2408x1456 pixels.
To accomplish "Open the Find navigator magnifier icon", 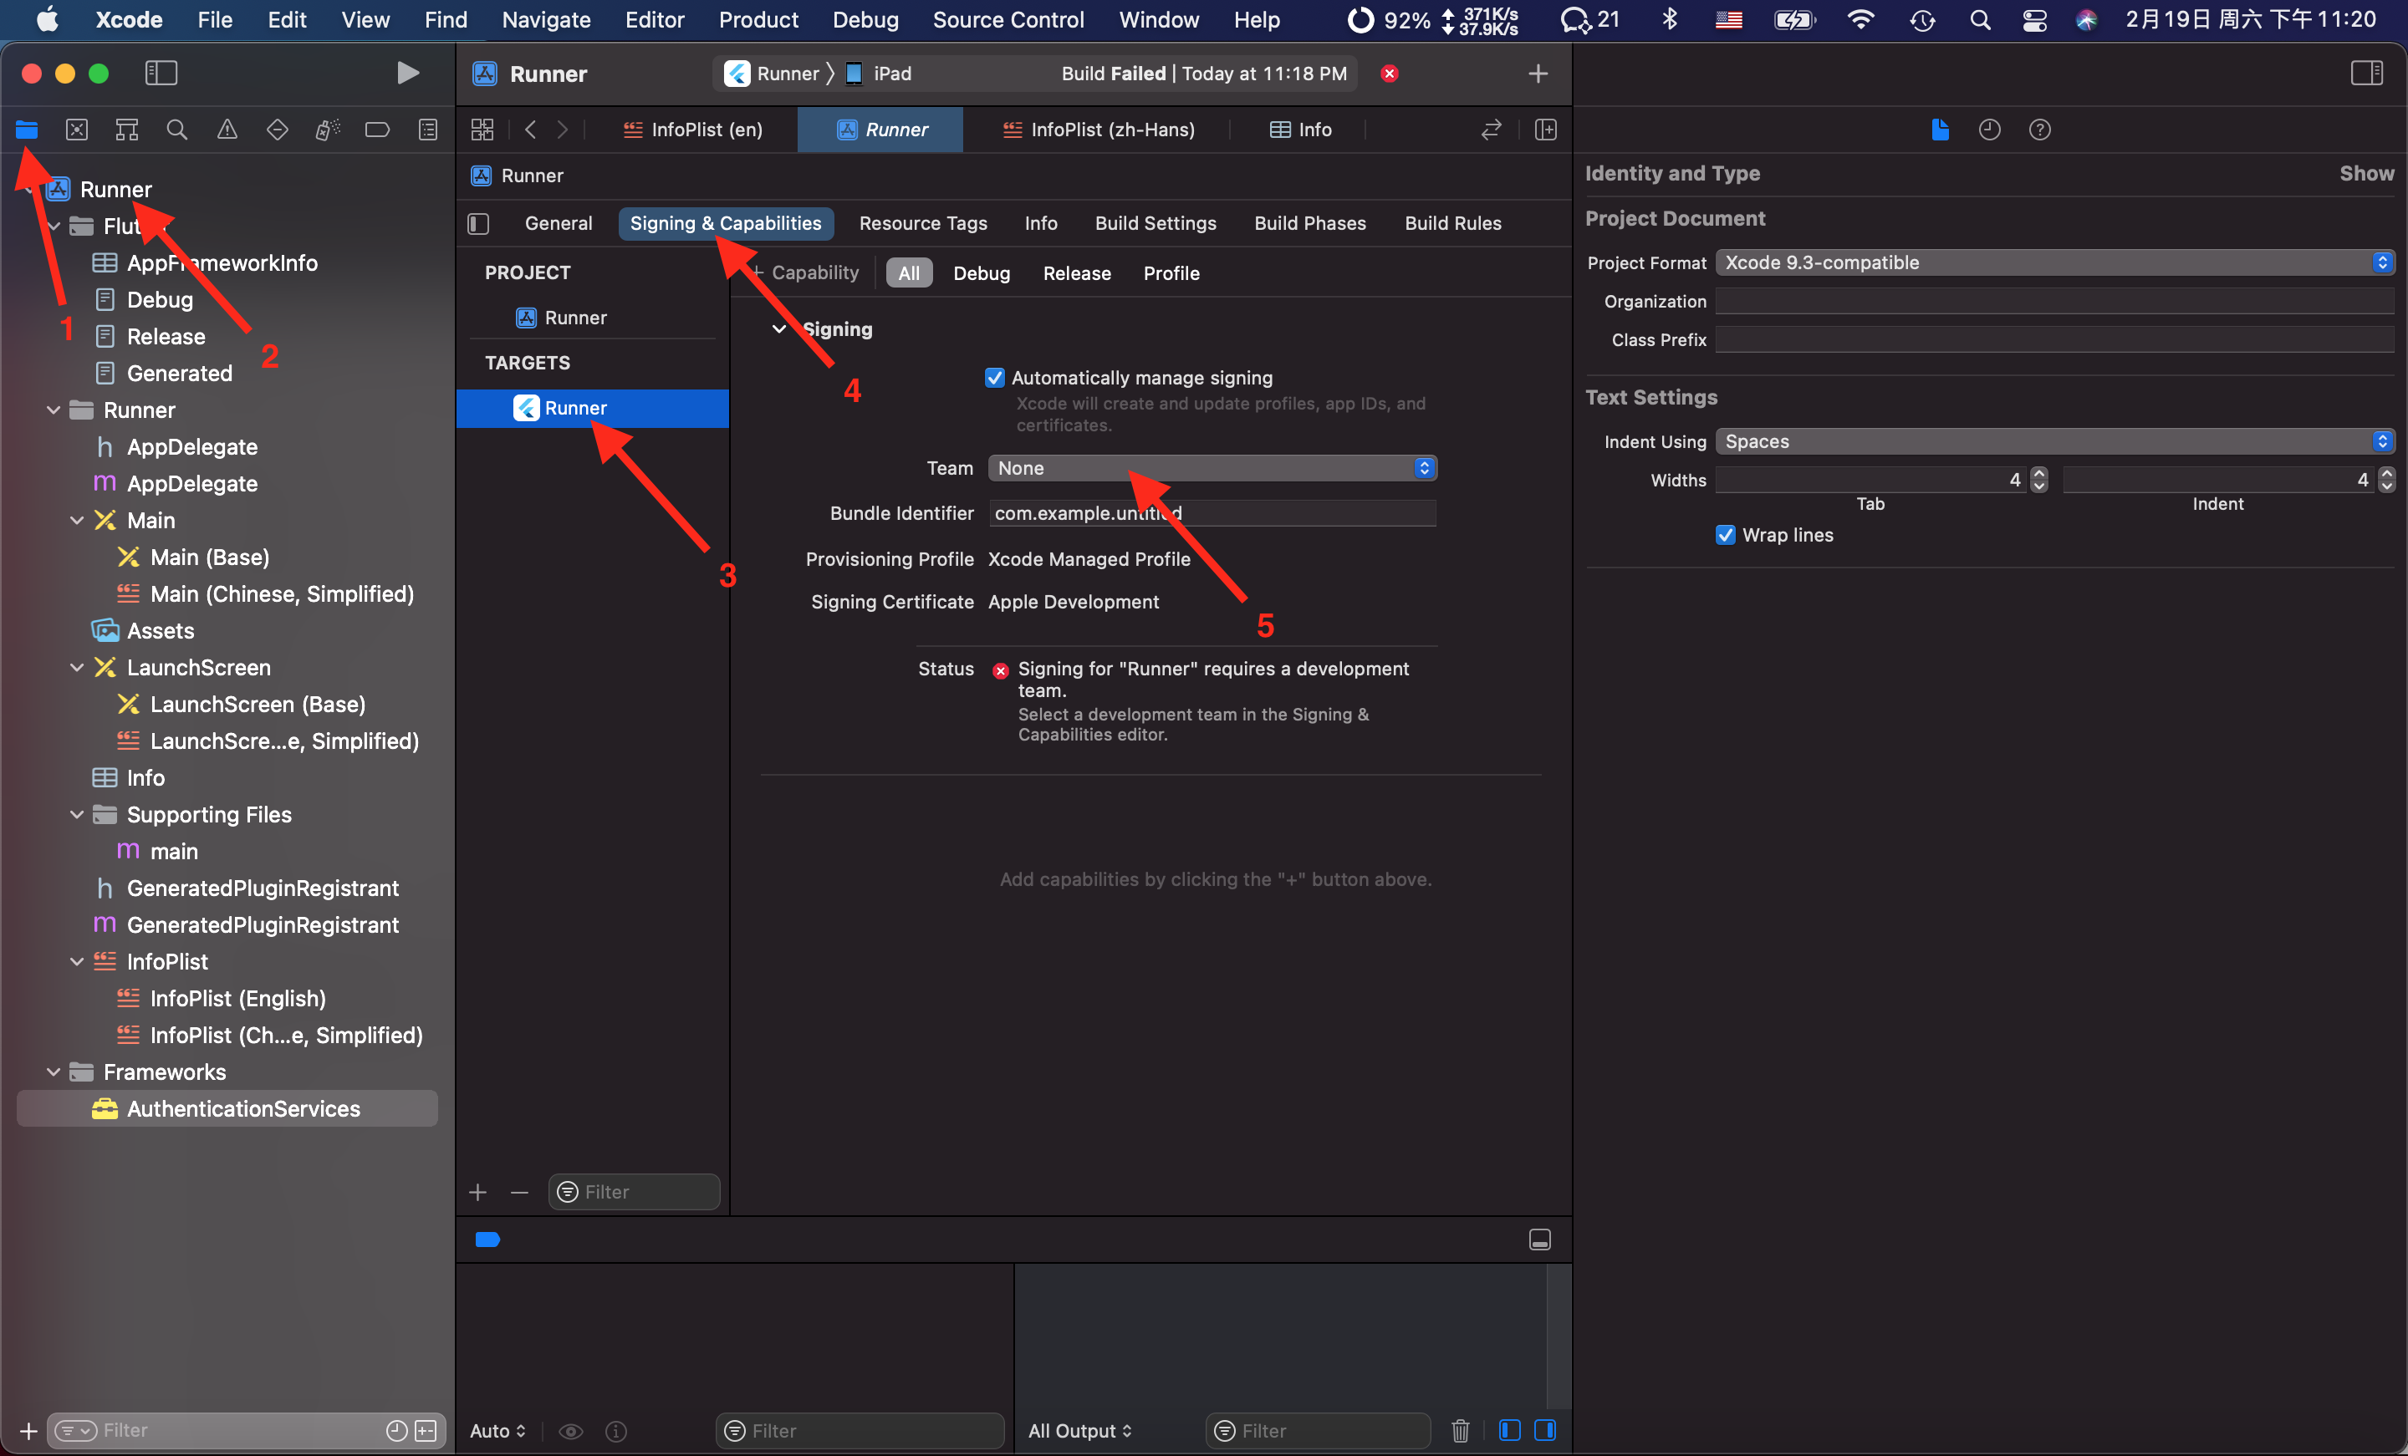I will point(177,129).
